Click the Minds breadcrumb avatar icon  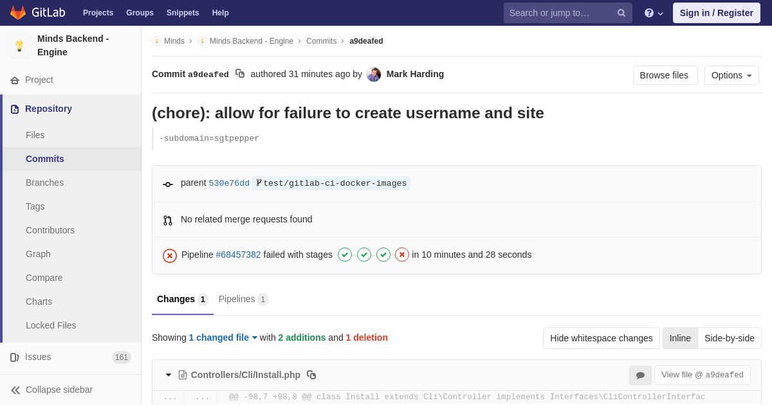pos(156,41)
